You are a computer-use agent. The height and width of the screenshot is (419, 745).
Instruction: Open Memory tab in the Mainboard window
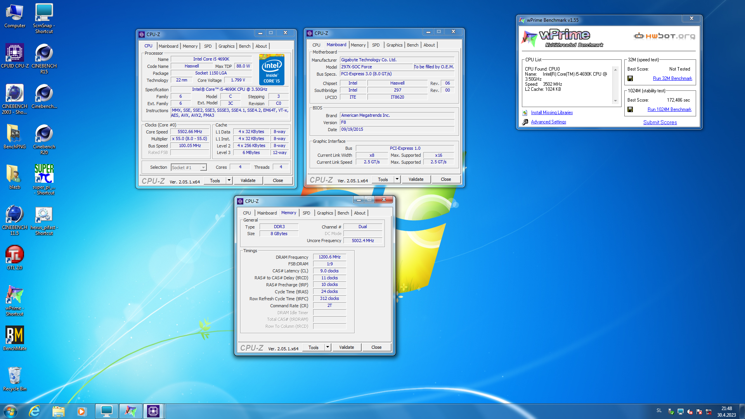pyautogui.click(x=358, y=45)
